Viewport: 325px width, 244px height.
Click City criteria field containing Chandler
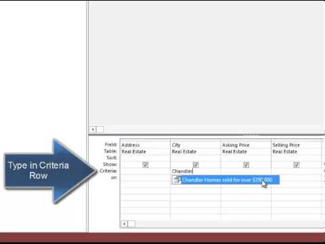tap(196, 171)
